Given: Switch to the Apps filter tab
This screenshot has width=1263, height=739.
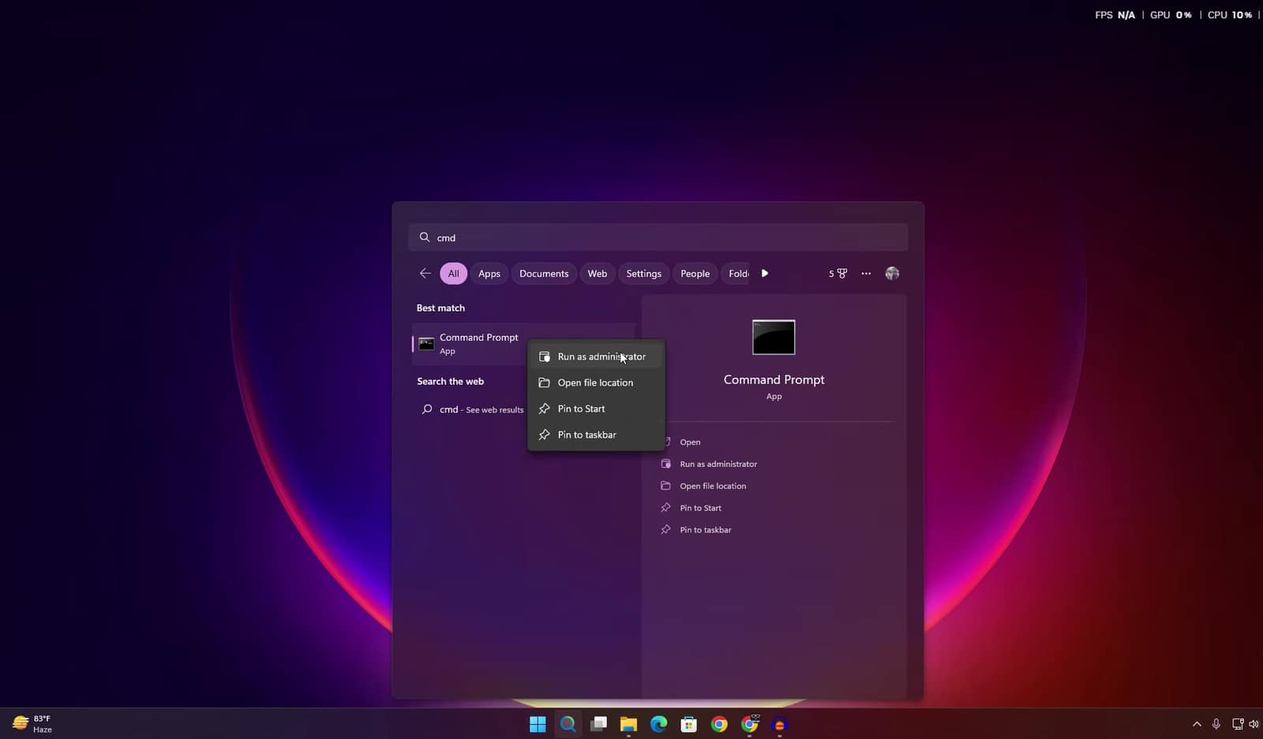Looking at the screenshot, I should [x=489, y=274].
